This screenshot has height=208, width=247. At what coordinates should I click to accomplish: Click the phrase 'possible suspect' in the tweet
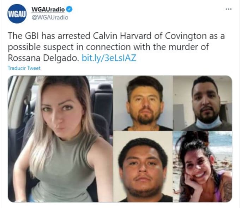(x=41, y=47)
